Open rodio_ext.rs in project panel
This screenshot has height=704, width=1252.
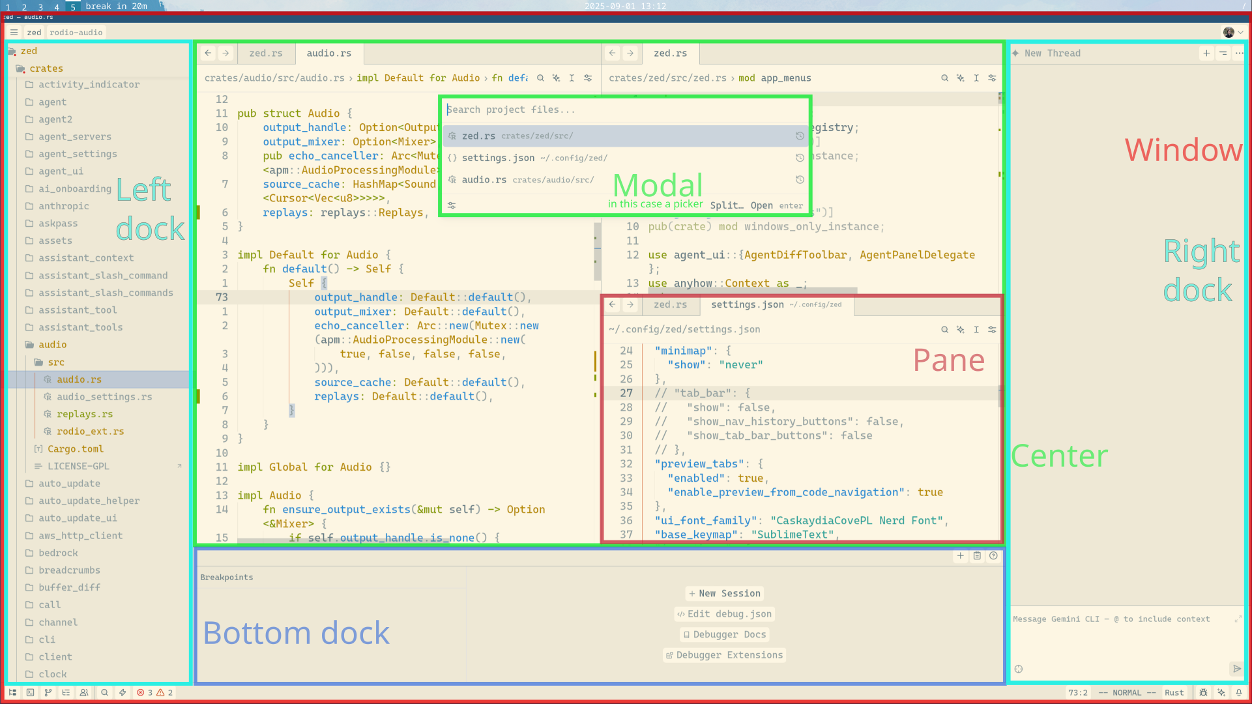(x=90, y=432)
